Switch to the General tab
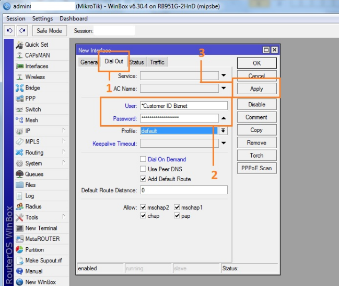Image resolution: width=339 pixels, height=286 pixels. pos(89,62)
